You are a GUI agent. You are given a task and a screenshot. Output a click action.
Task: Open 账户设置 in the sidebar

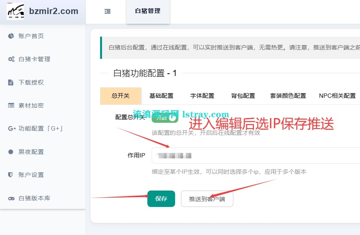click(x=31, y=175)
